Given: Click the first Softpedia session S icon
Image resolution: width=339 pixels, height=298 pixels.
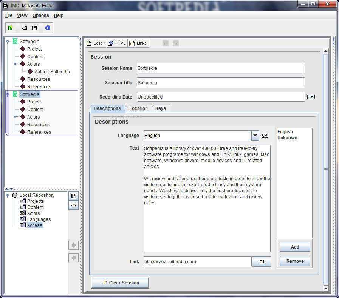Looking at the screenshot, I should pyautogui.click(x=15, y=41).
